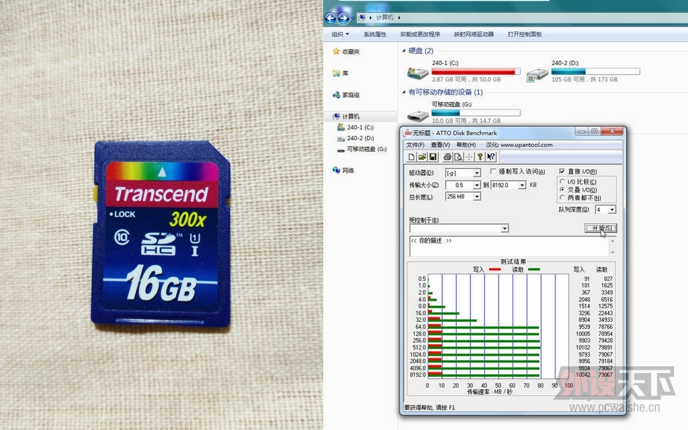The image size is (688, 430).
Task: Click the Computer (计算机) icon in sidebar
Action: click(336, 116)
